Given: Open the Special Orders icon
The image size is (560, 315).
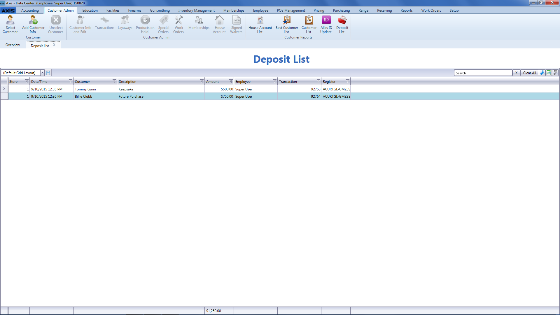Looking at the screenshot, I should coord(164,24).
